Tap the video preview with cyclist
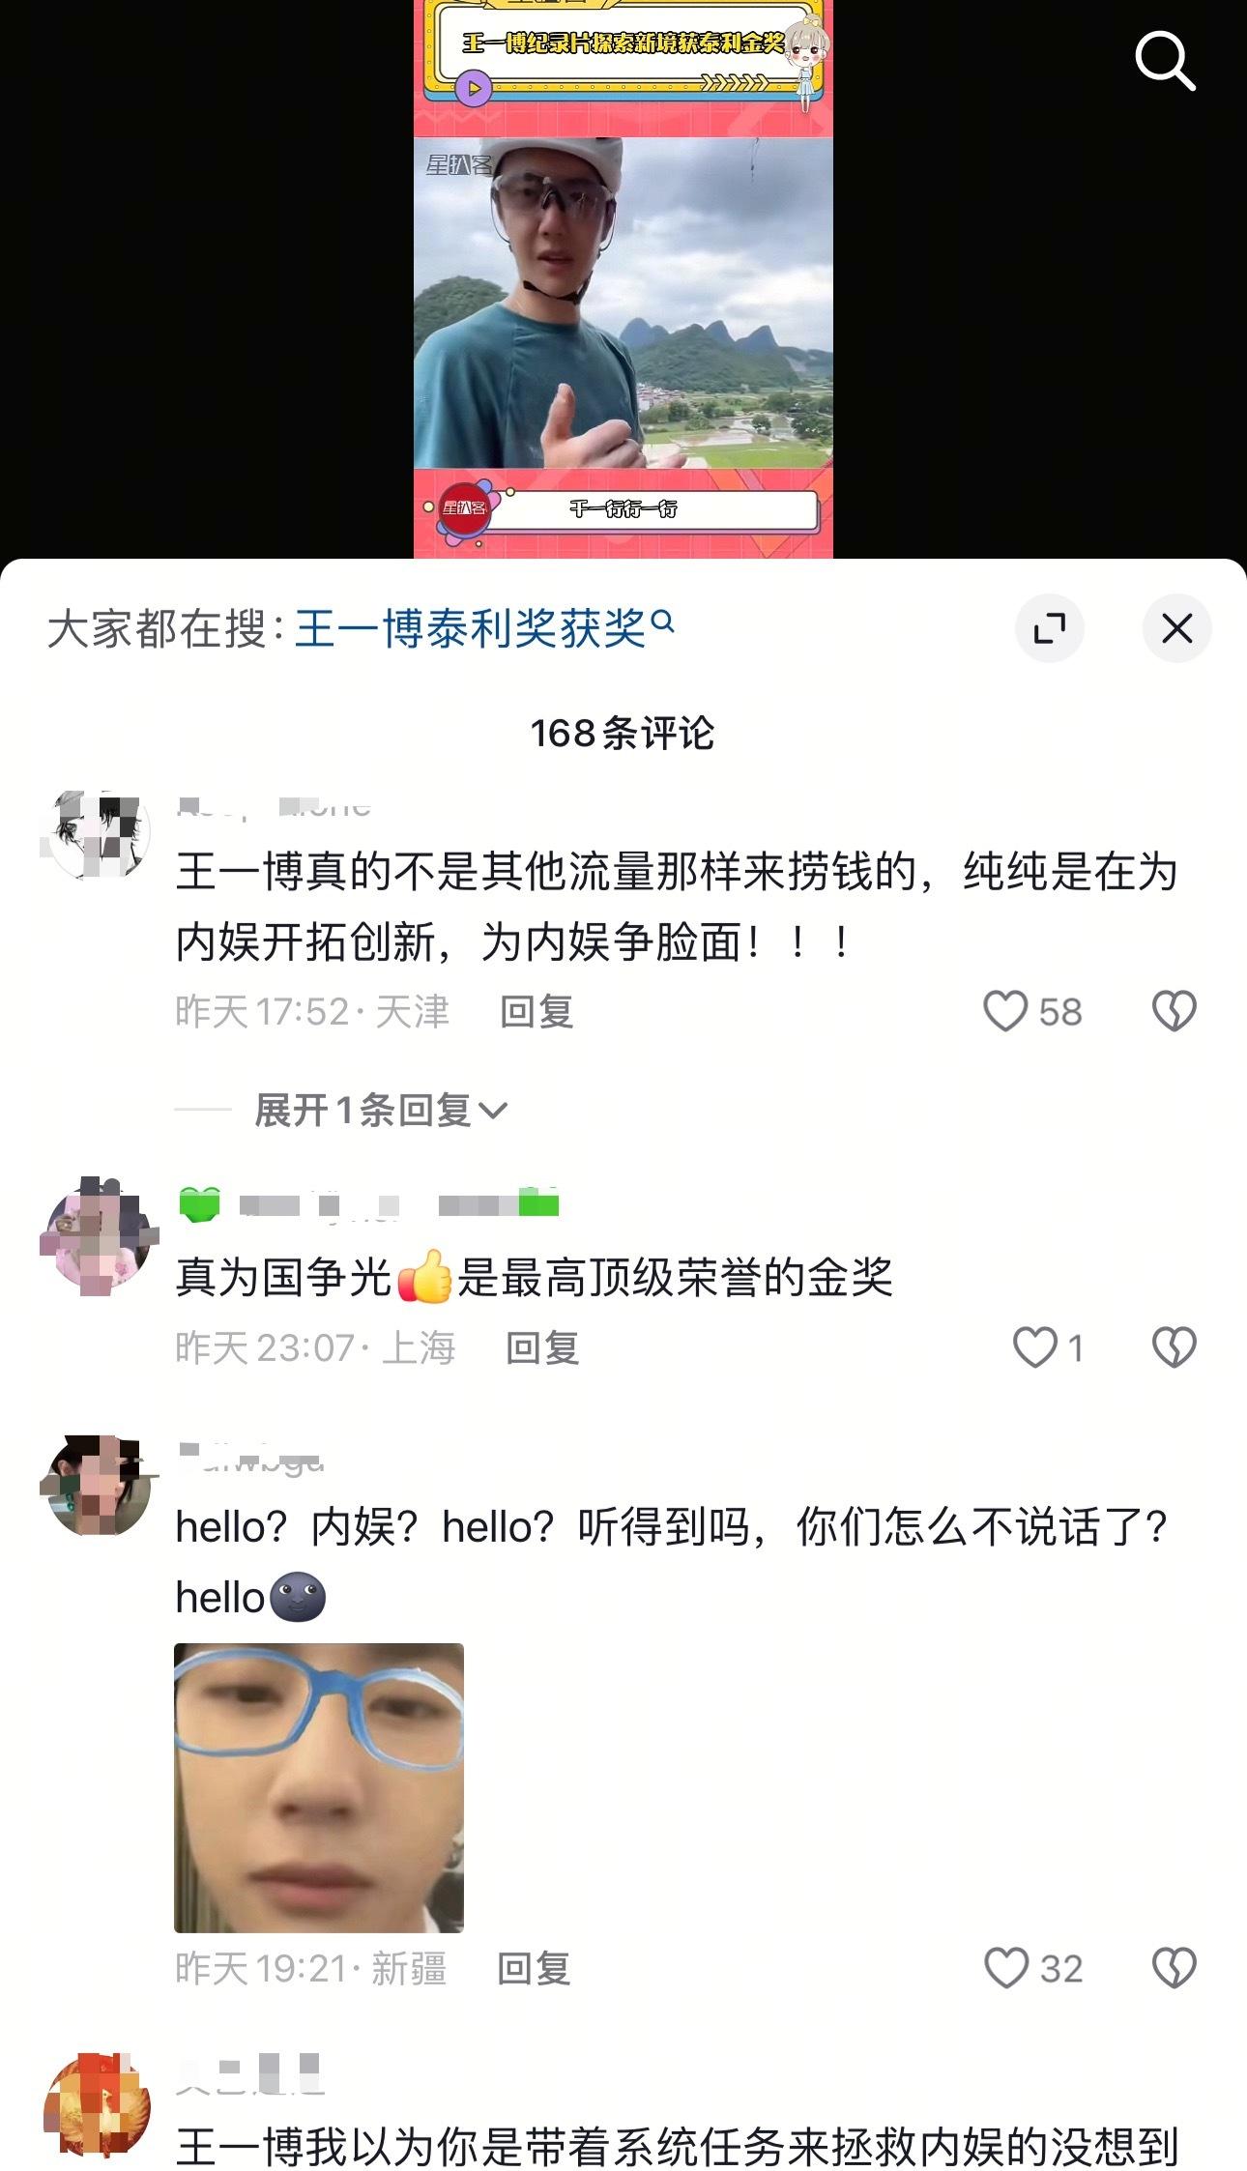This screenshot has height=2171, width=1247. pyautogui.click(x=623, y=279)
